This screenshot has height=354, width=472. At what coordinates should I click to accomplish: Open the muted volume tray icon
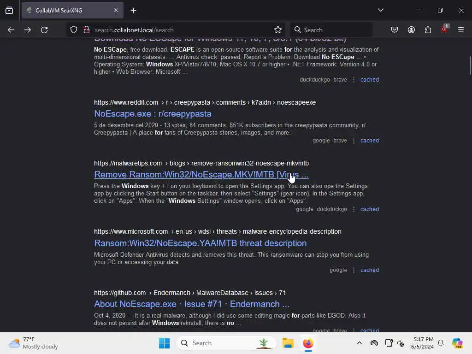coord(401,343)
